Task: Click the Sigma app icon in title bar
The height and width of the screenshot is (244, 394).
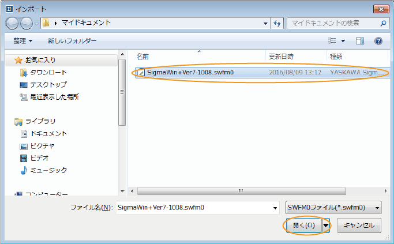Action: (x=9, y=9)
